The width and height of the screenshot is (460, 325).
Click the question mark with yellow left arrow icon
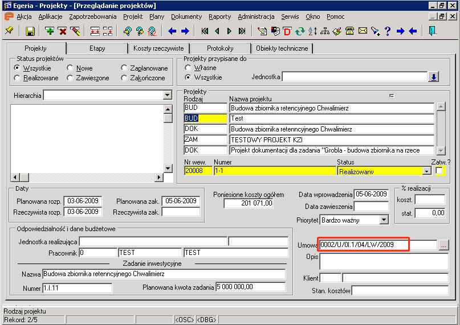(x=127, y=31)
